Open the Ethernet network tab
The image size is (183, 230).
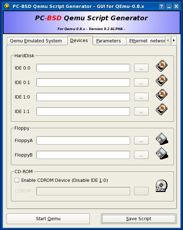(x=146, y=41)
